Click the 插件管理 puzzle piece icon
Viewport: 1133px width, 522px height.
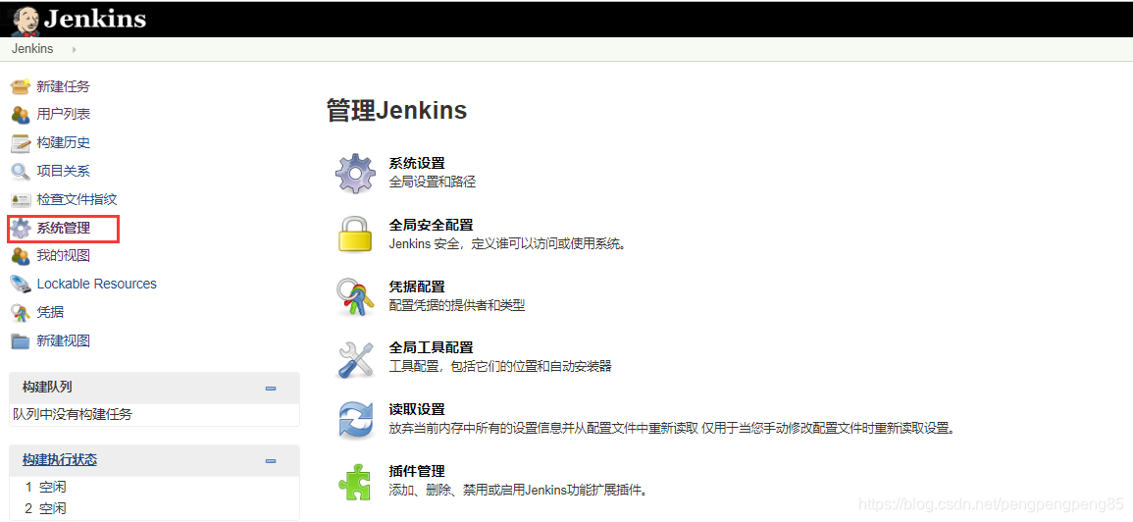click(355, 481)
